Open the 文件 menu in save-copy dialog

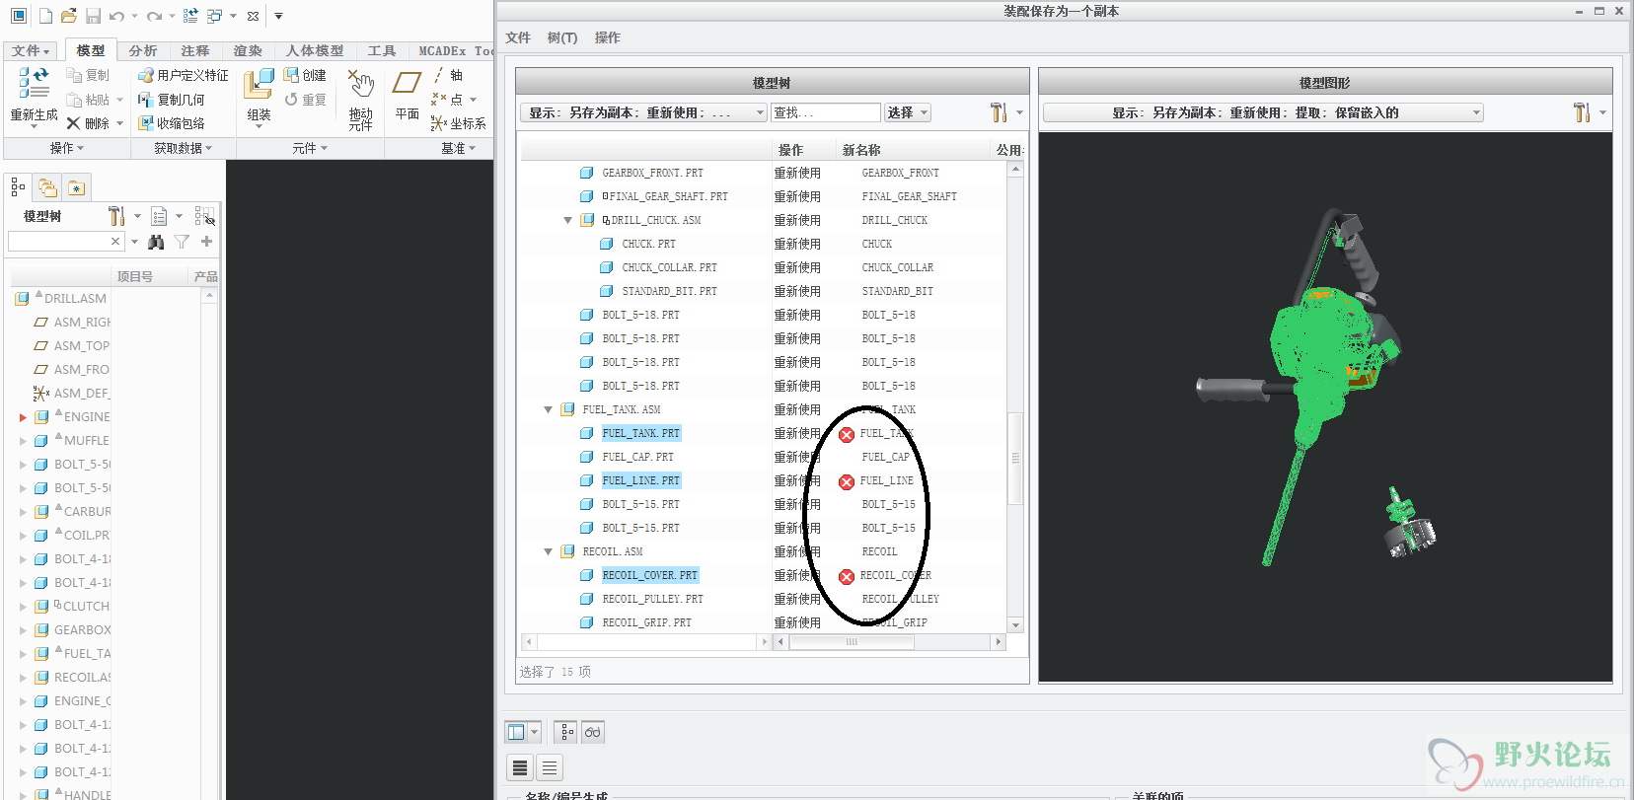[518, 37]
